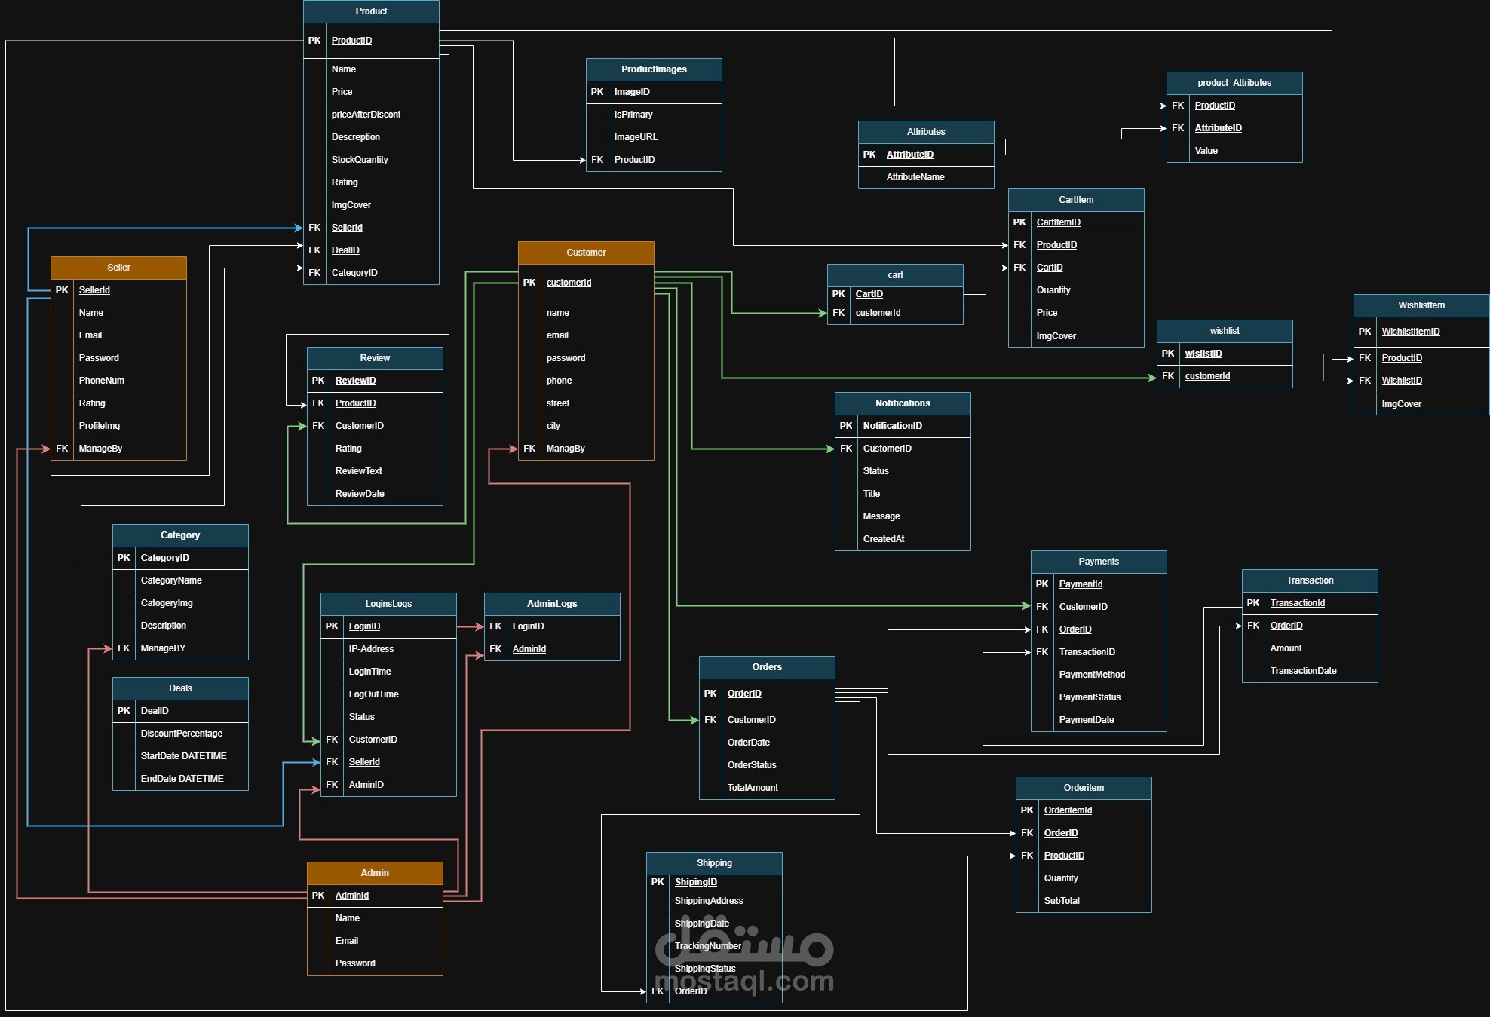The width and height of the screenshot is (1490, 1017).
Task: Click the TrackingNumber field in Shipping
Action: coord(707,946)
